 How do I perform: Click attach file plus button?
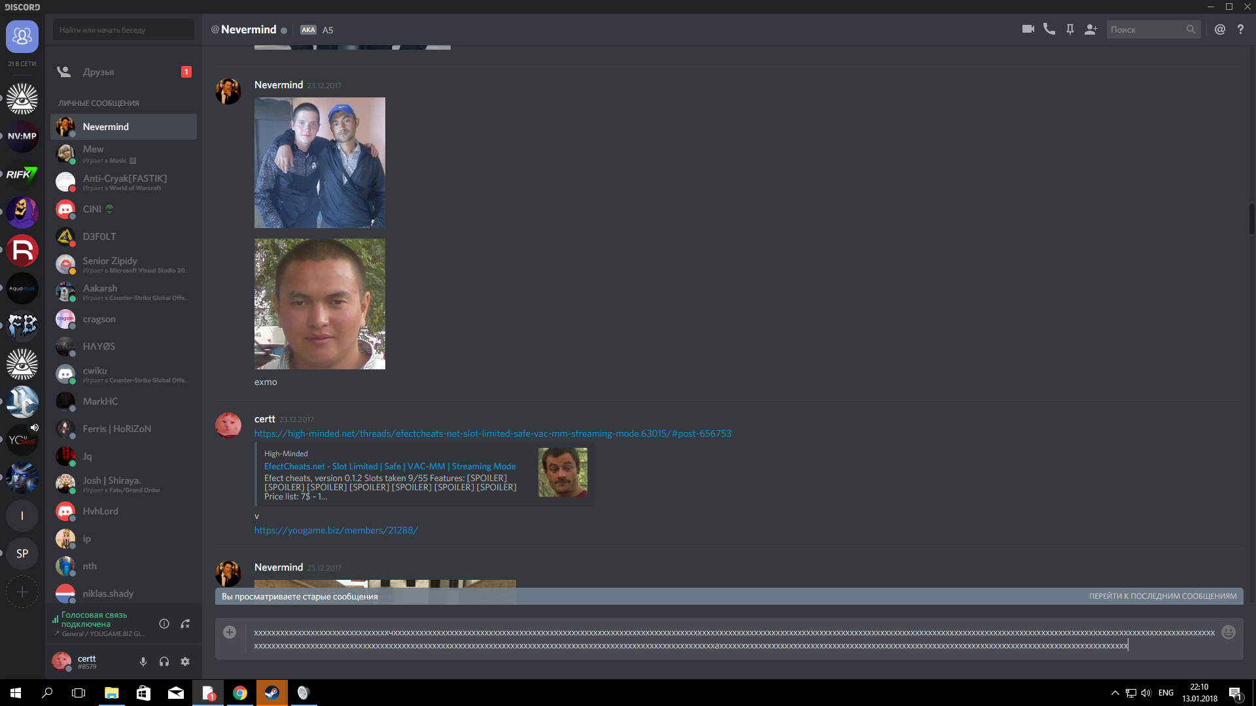coord(230,632)
